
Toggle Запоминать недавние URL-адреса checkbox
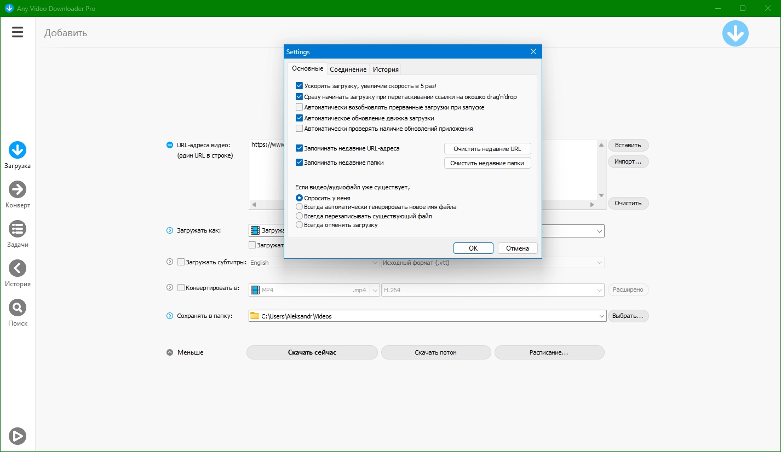(299, 148)
